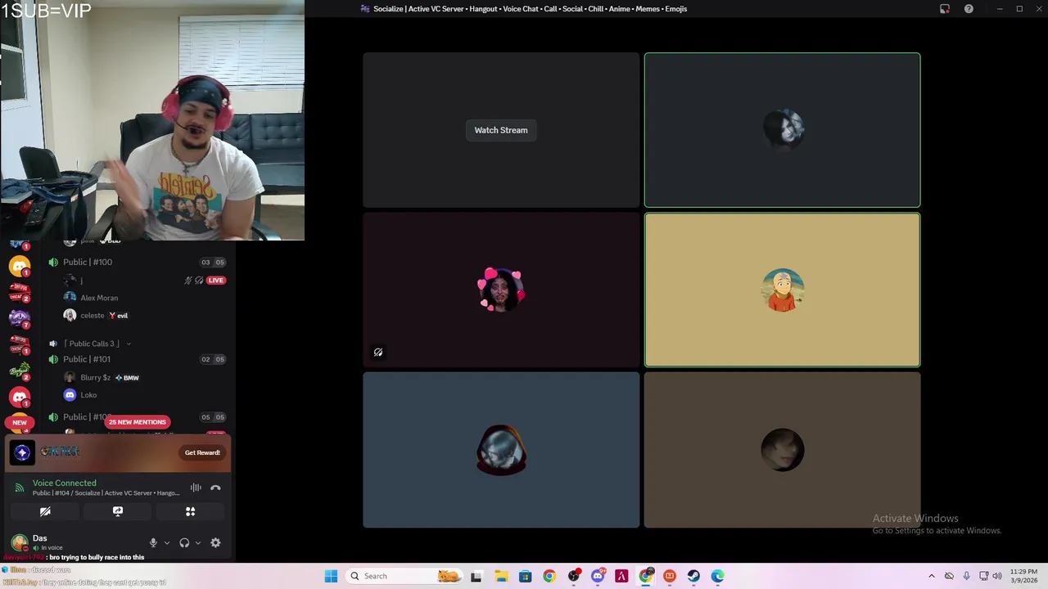Open OBS Studio from the taskbar
This screenshot has width=1048, height=589.
[x=573, y=576]
